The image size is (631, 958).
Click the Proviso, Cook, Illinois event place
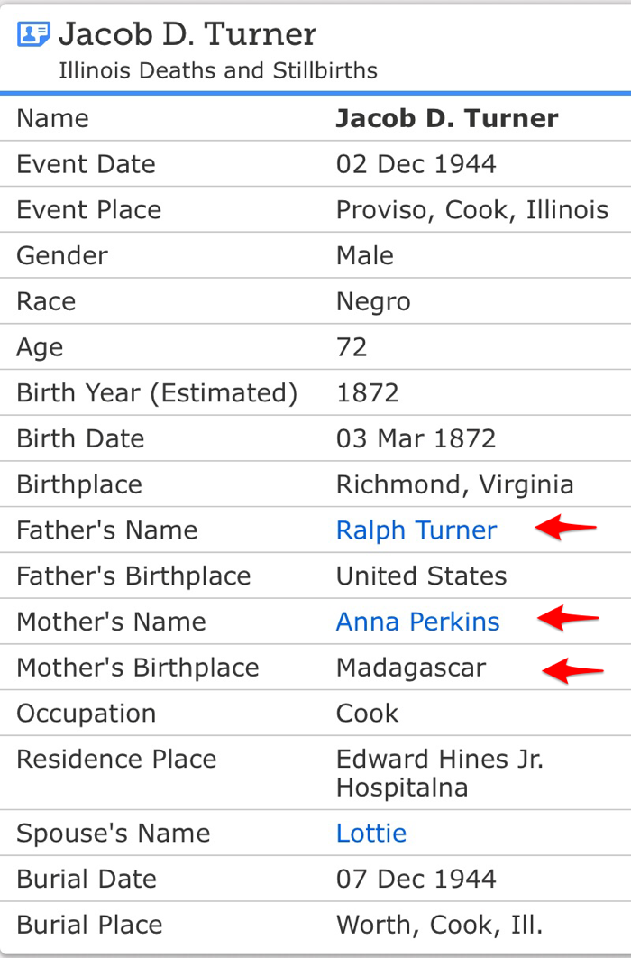click(472, 210)
